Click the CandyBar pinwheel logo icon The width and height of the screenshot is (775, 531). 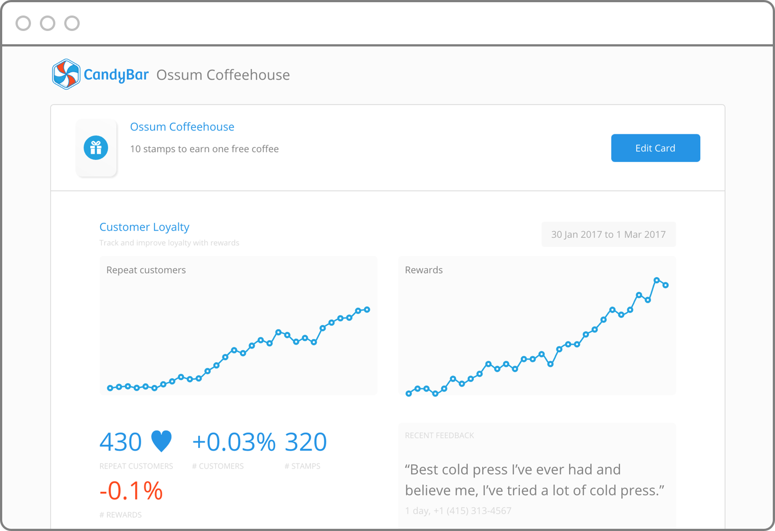point(66,73)
